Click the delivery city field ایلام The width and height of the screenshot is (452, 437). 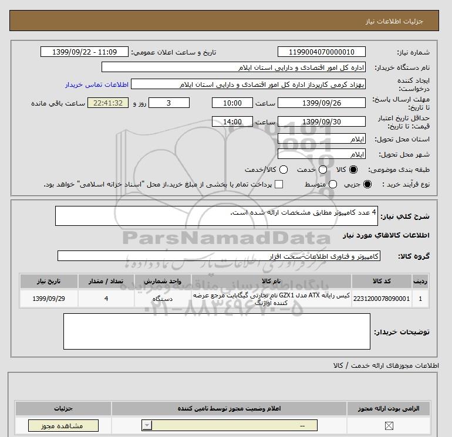[322, 154]
